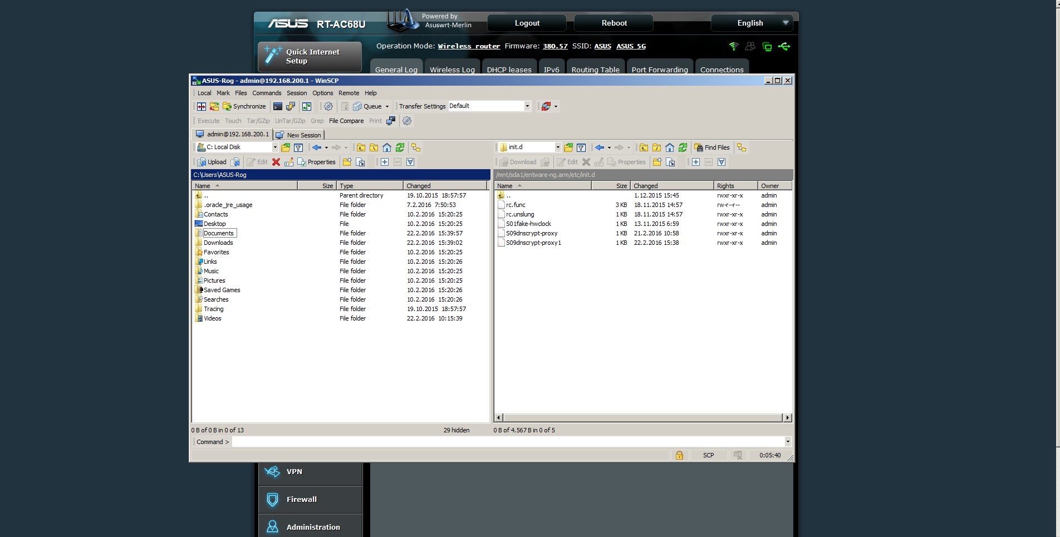Click Reboot button on router page
This screenshot has height=537, width=1060.
[x=614, y=23]
